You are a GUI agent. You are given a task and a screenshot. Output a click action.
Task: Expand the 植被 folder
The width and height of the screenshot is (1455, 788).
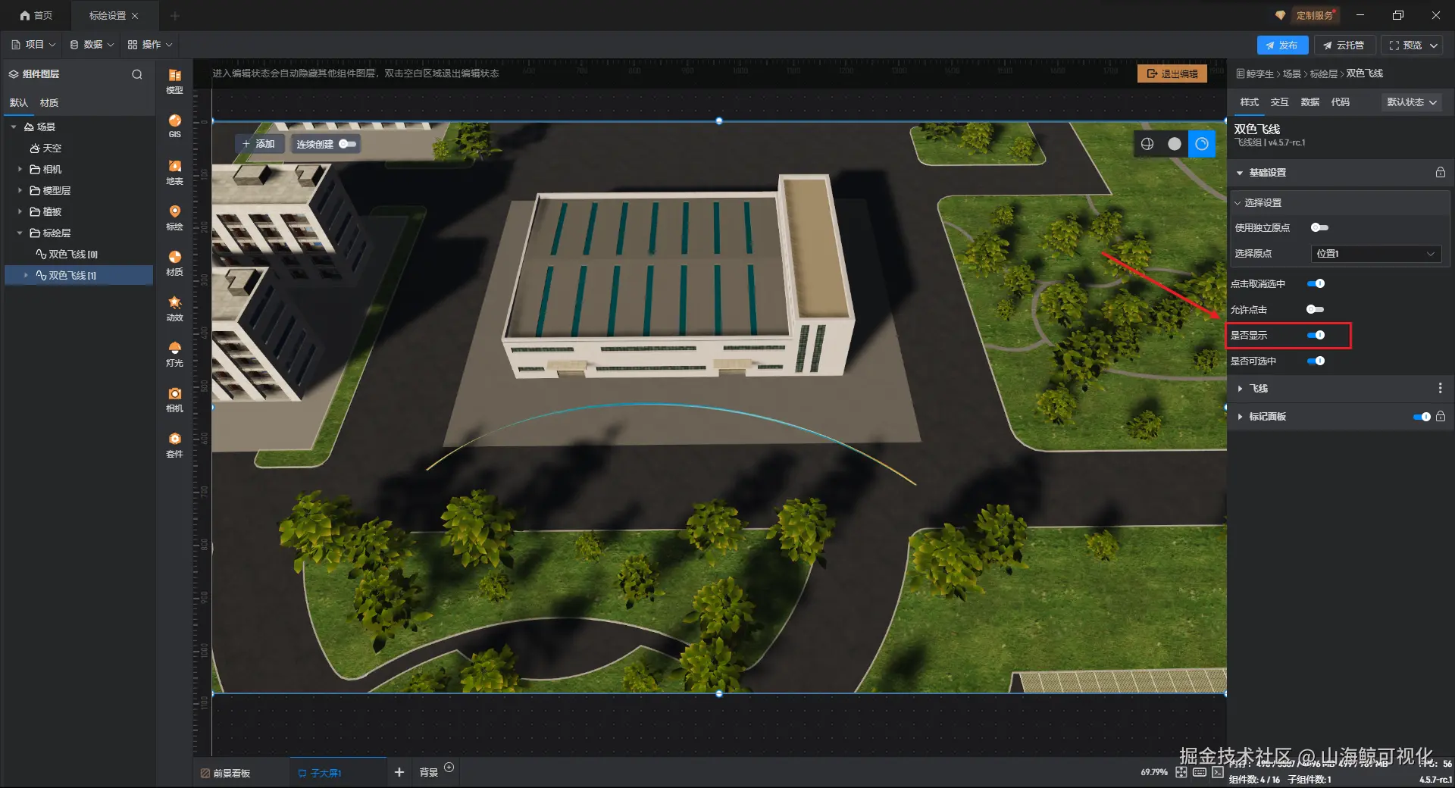click(20, 212)
